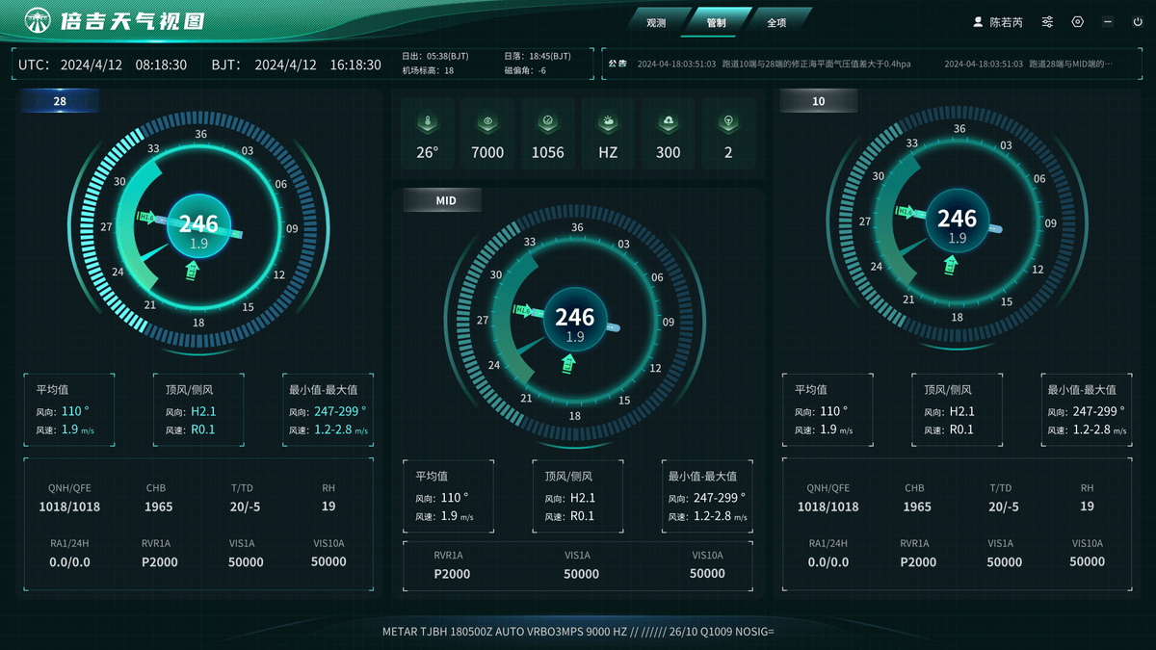Click the eye visibility icon above 7000
Image resolution: width=1156 pixels, height=650 pixels.
point(487,123)
